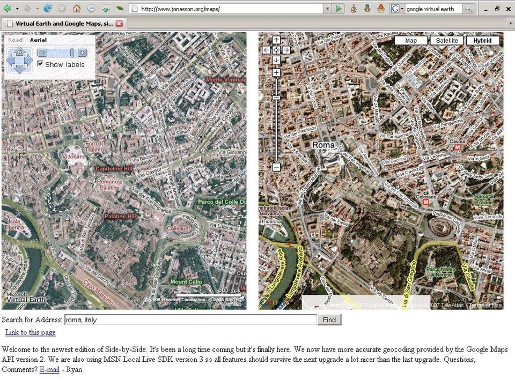The height and width of the screenshot is (379, 515).
Task: Pan Google map down arrow
Action: pos(276,60)
